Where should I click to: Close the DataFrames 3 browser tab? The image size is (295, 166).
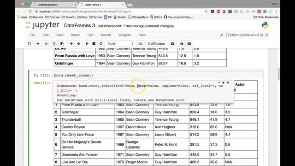tap(123, 5)
